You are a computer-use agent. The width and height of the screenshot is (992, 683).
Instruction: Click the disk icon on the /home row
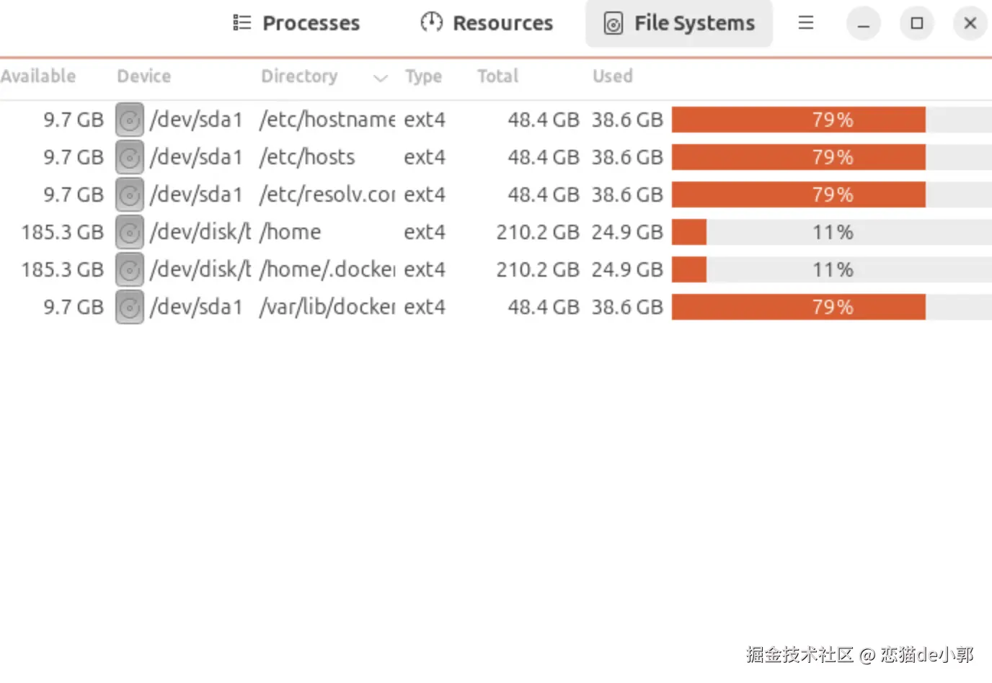click(x=130, y=232)
